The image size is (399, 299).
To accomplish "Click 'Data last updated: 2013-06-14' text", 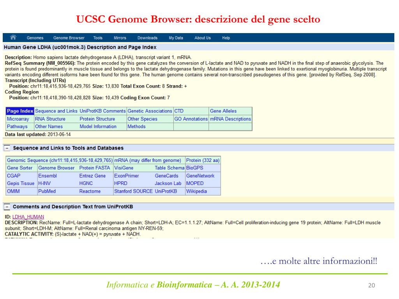I will coord(38,134).
